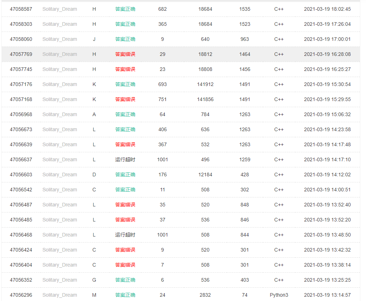Open problem D in submission 47056603
The image size is (366, 301).
tap(94, 175)
